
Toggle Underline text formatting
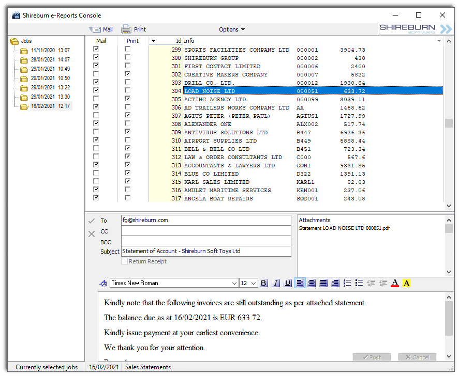(288, 283)
